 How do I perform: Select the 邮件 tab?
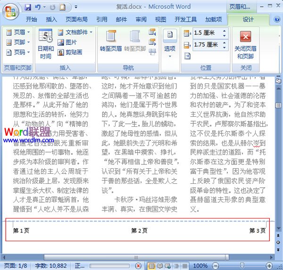click(x=121, y=19)
